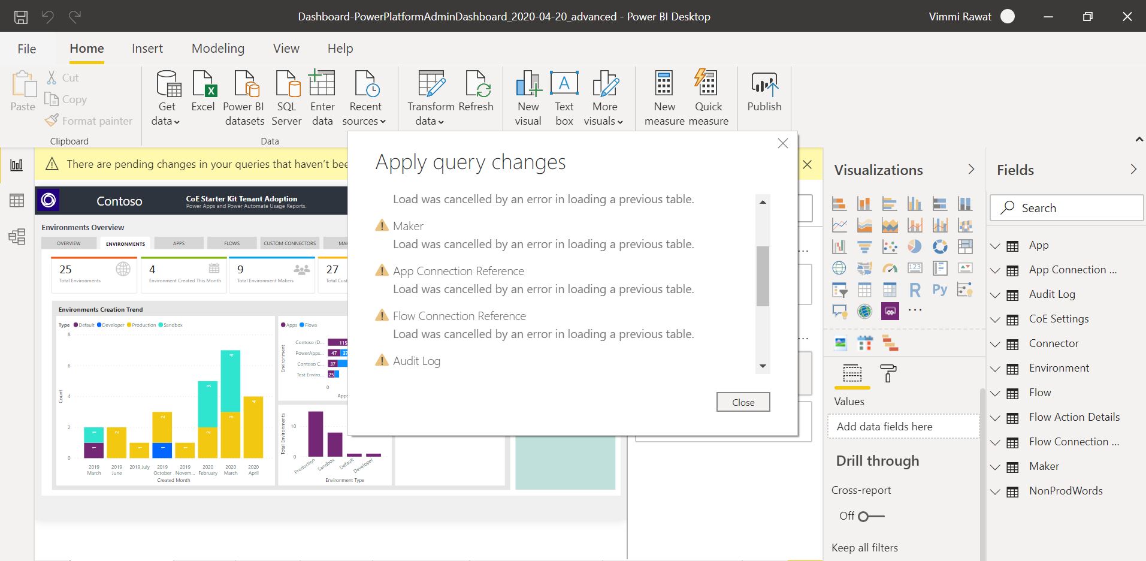The image size is (1146, 561).
Task: Add an R script visual
Action: [x=914, y=289]
